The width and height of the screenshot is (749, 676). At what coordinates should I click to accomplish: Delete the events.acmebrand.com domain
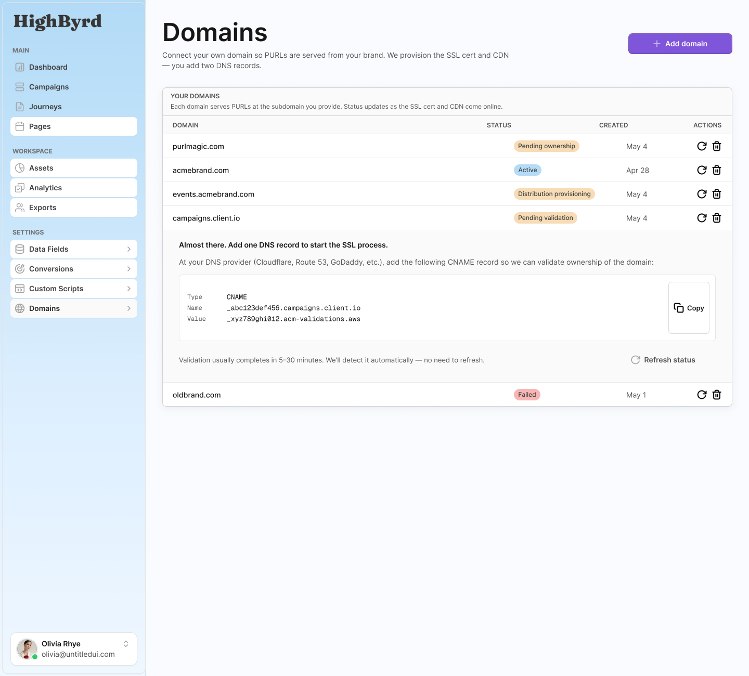coord(717,194)
